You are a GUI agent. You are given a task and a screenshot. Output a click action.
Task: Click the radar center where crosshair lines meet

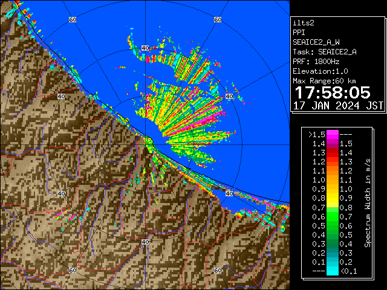coord(145,145)
